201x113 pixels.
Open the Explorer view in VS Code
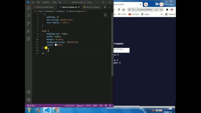coord(29,8)
